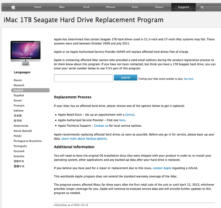Go to the iPod section
The height and width of the screenshot is (208, 221).
pyautogui.click(x=86, y=7)
